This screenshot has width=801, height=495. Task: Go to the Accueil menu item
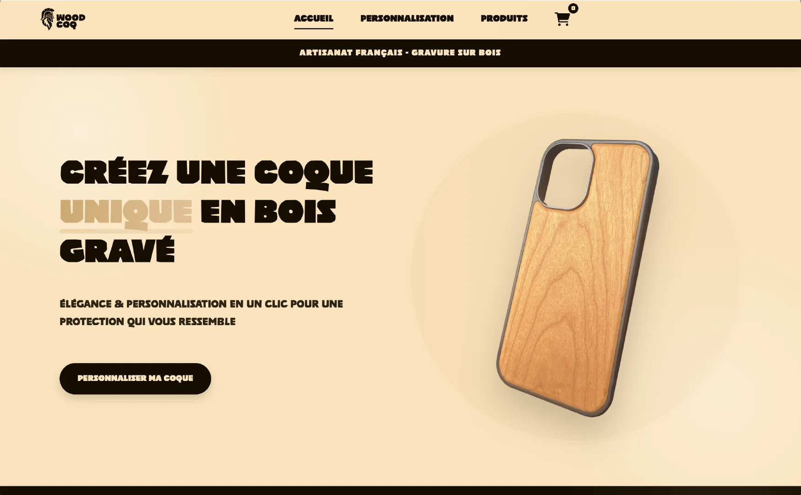314,18
